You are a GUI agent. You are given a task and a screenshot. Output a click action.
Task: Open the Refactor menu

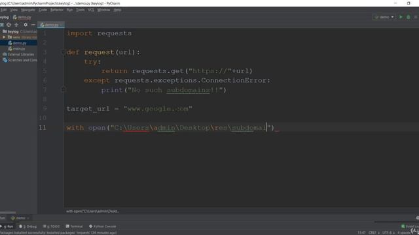57,10
